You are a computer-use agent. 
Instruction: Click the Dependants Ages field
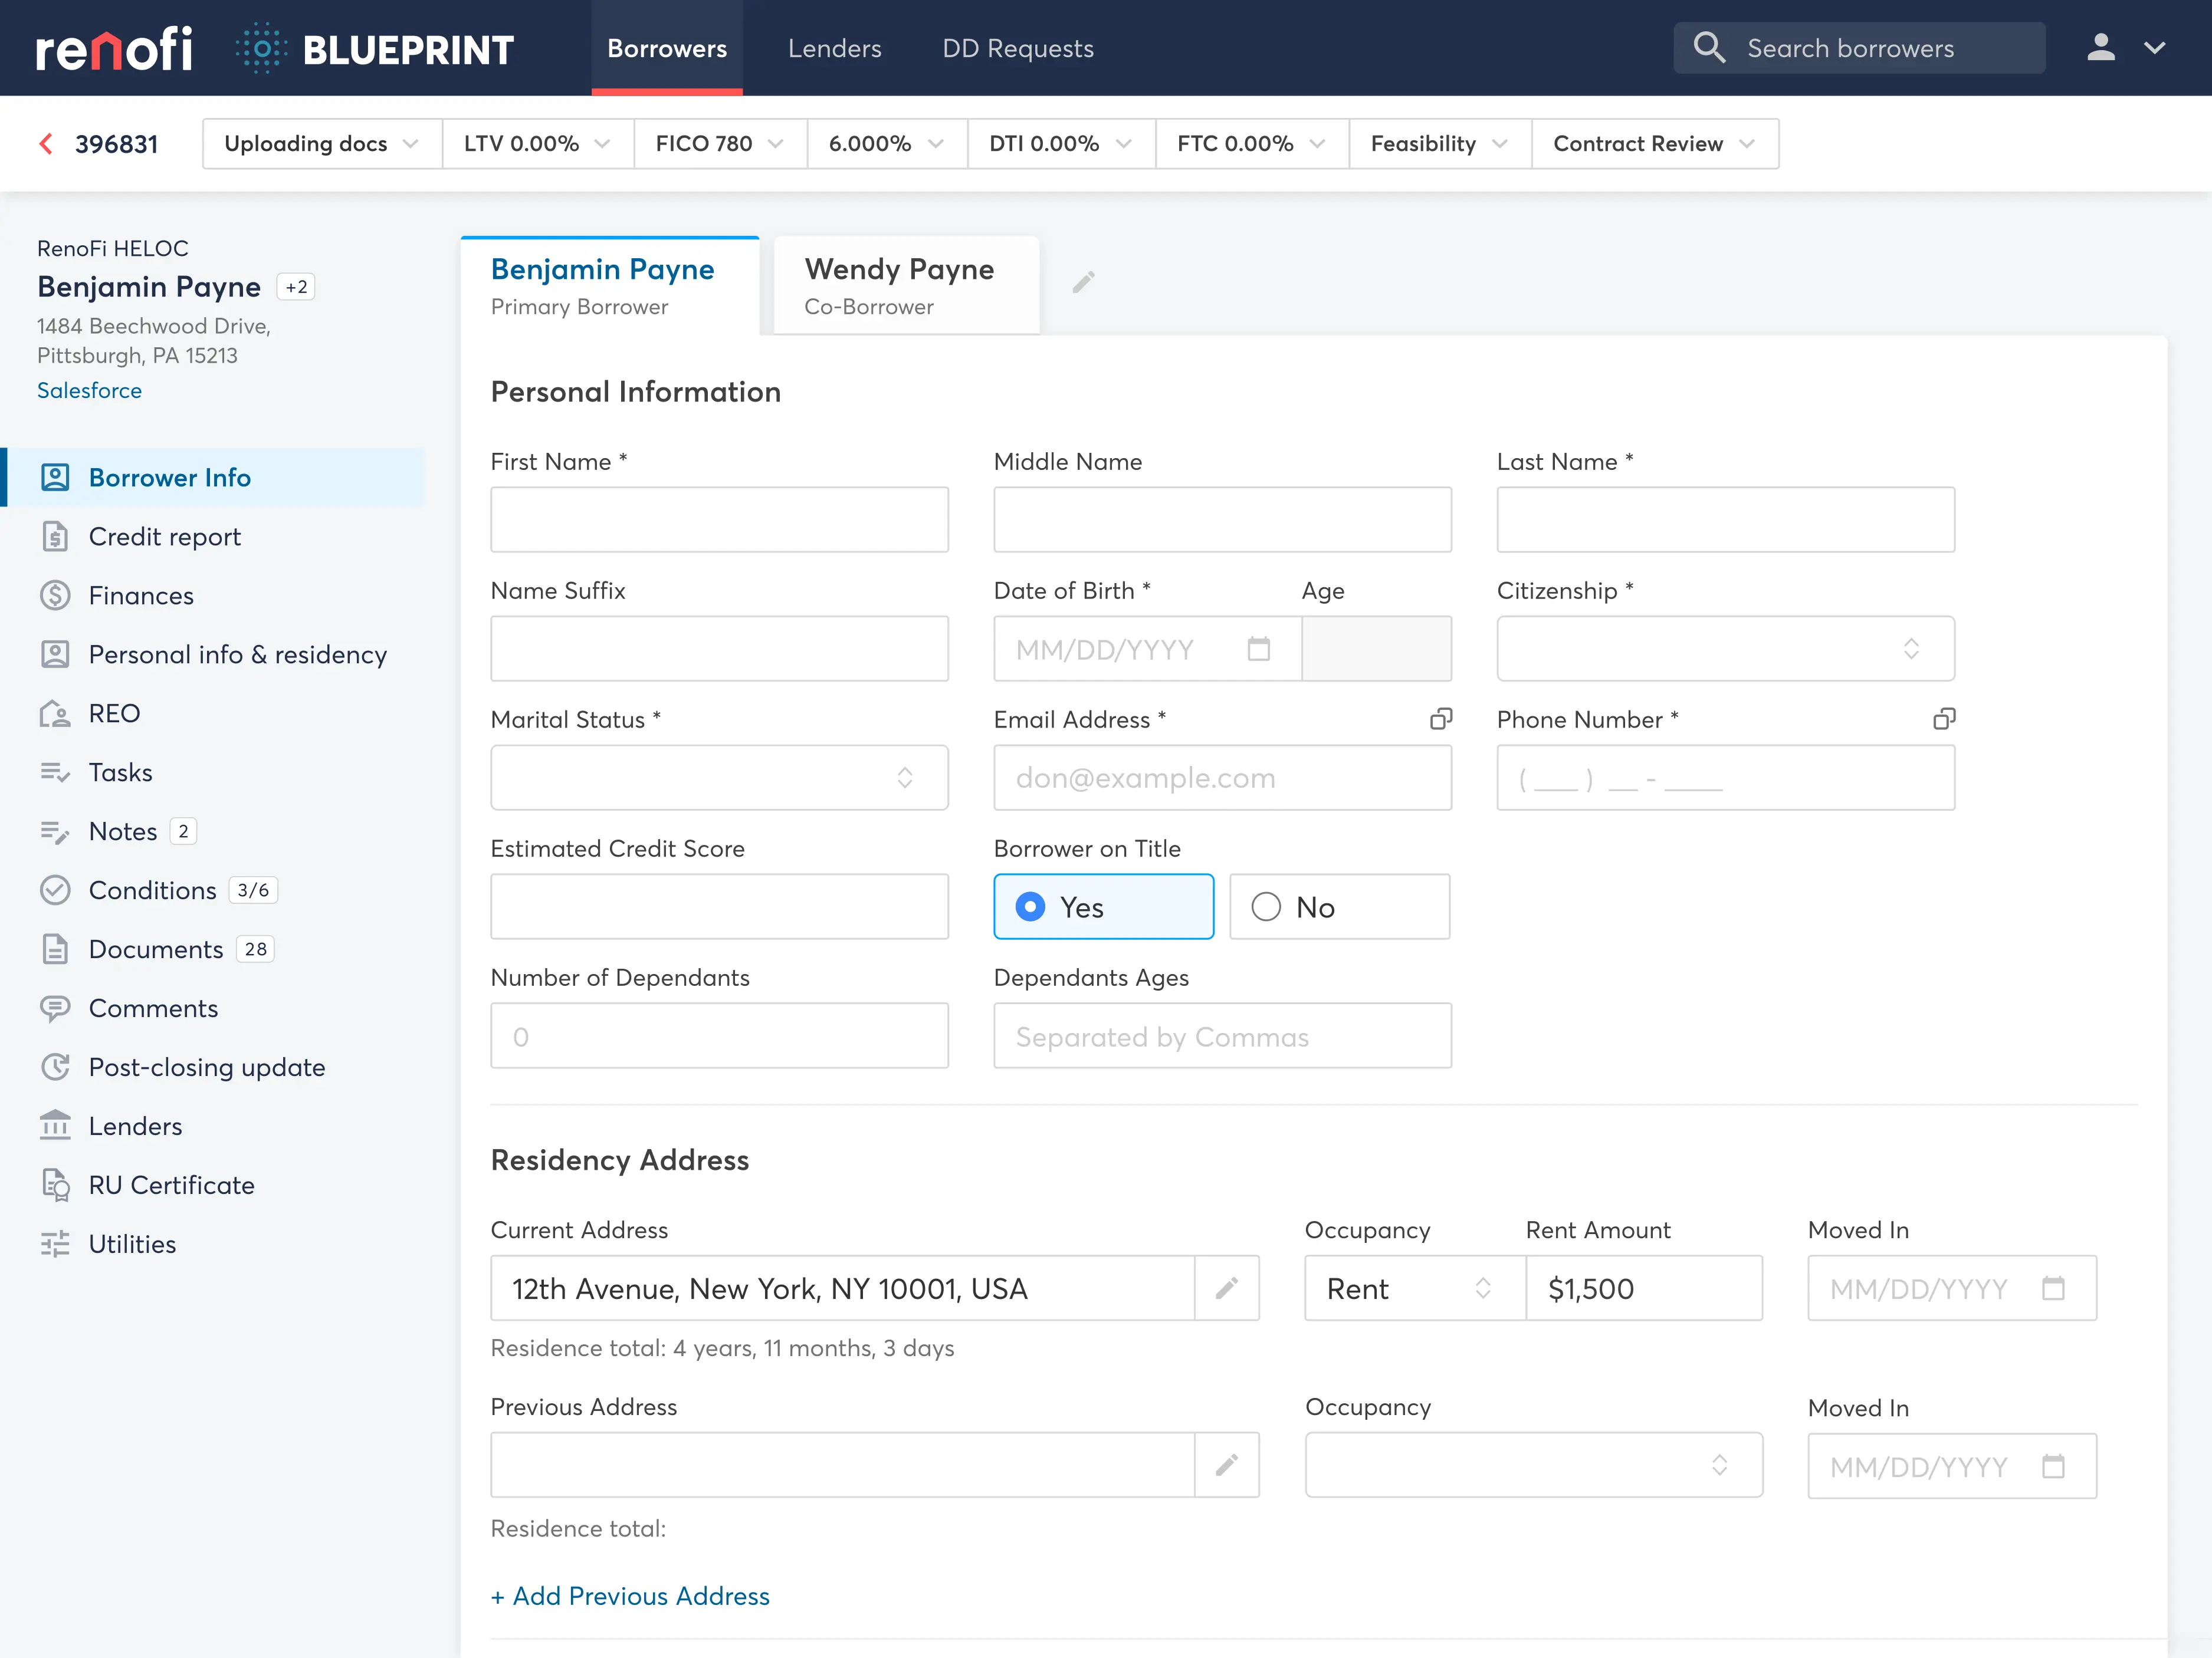click(1222, 1035)
